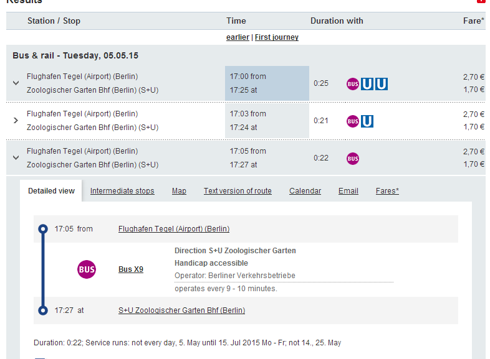
Task: Click the BUS icon in the 17:05 journey row
Action: pyautogui.click(x=353, y=159)
